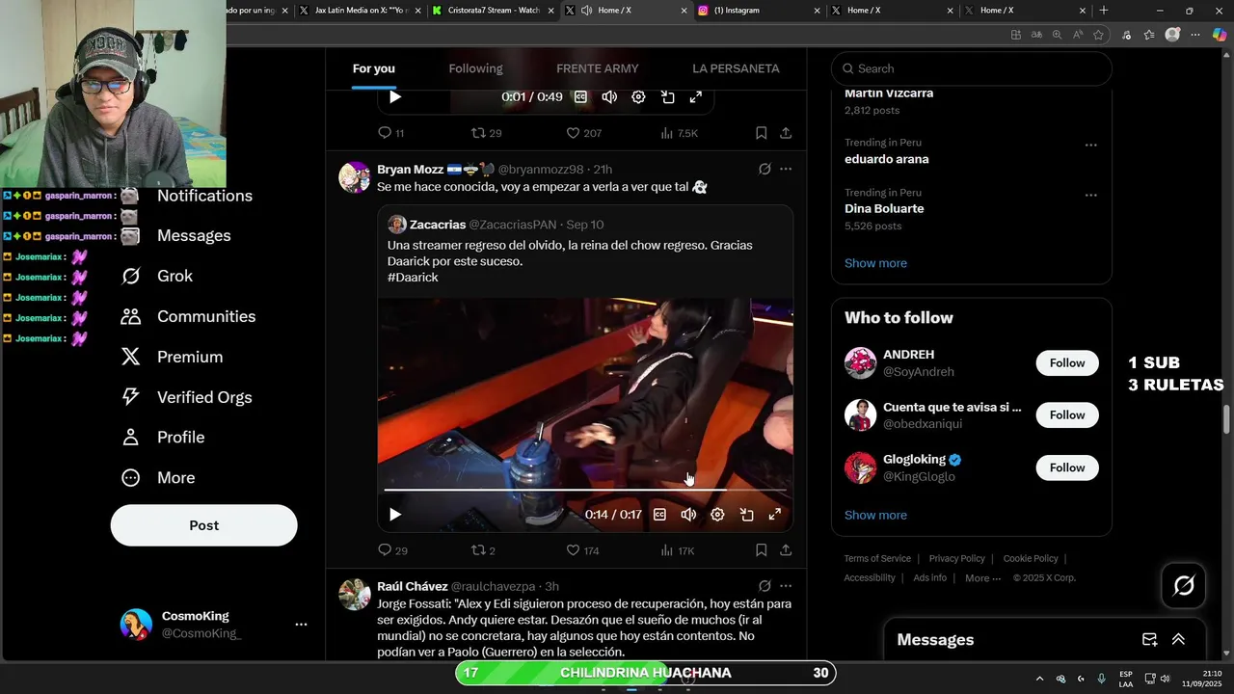Expand Zacacrias video to fullscreen
This screenshot has width=1234, height=694.
coord(774,515)
